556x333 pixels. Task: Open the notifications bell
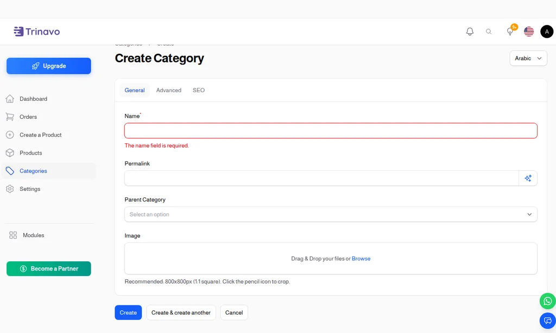click(470, 31)
